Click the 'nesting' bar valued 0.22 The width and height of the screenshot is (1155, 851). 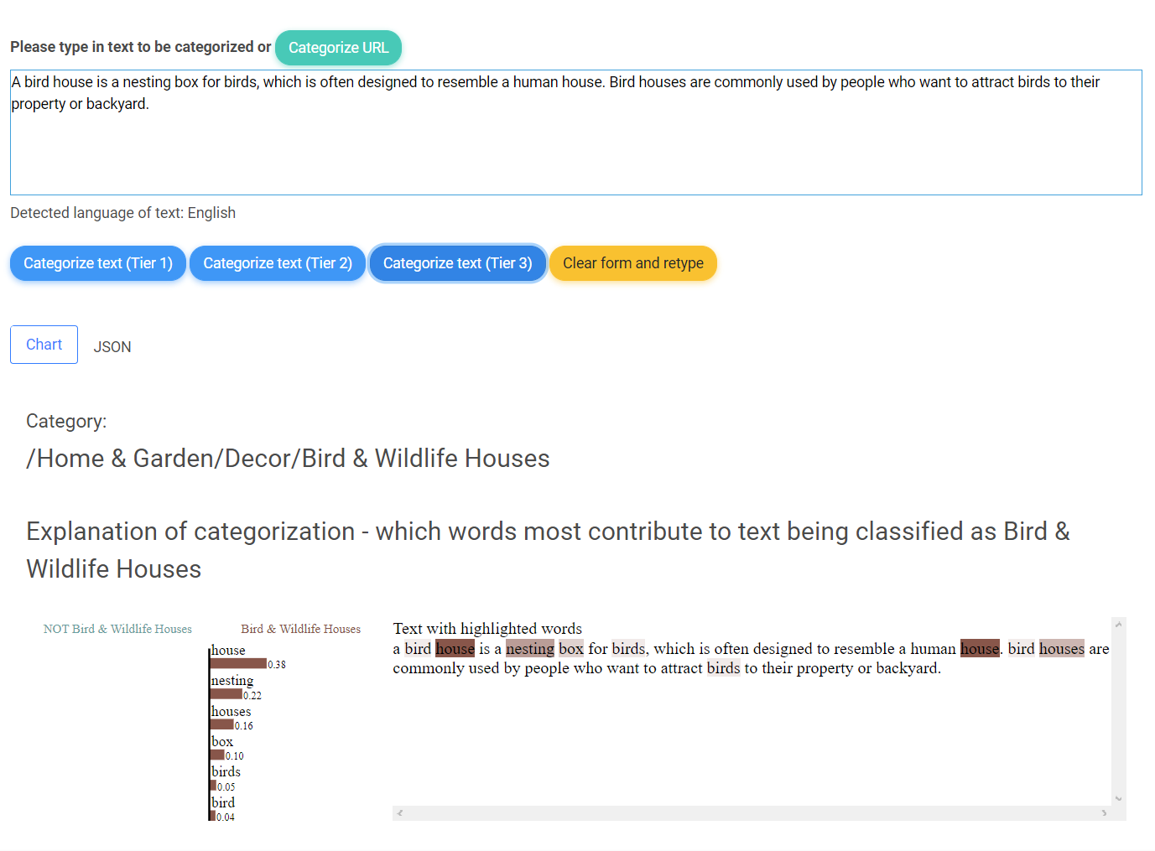(x=226, y=694)
